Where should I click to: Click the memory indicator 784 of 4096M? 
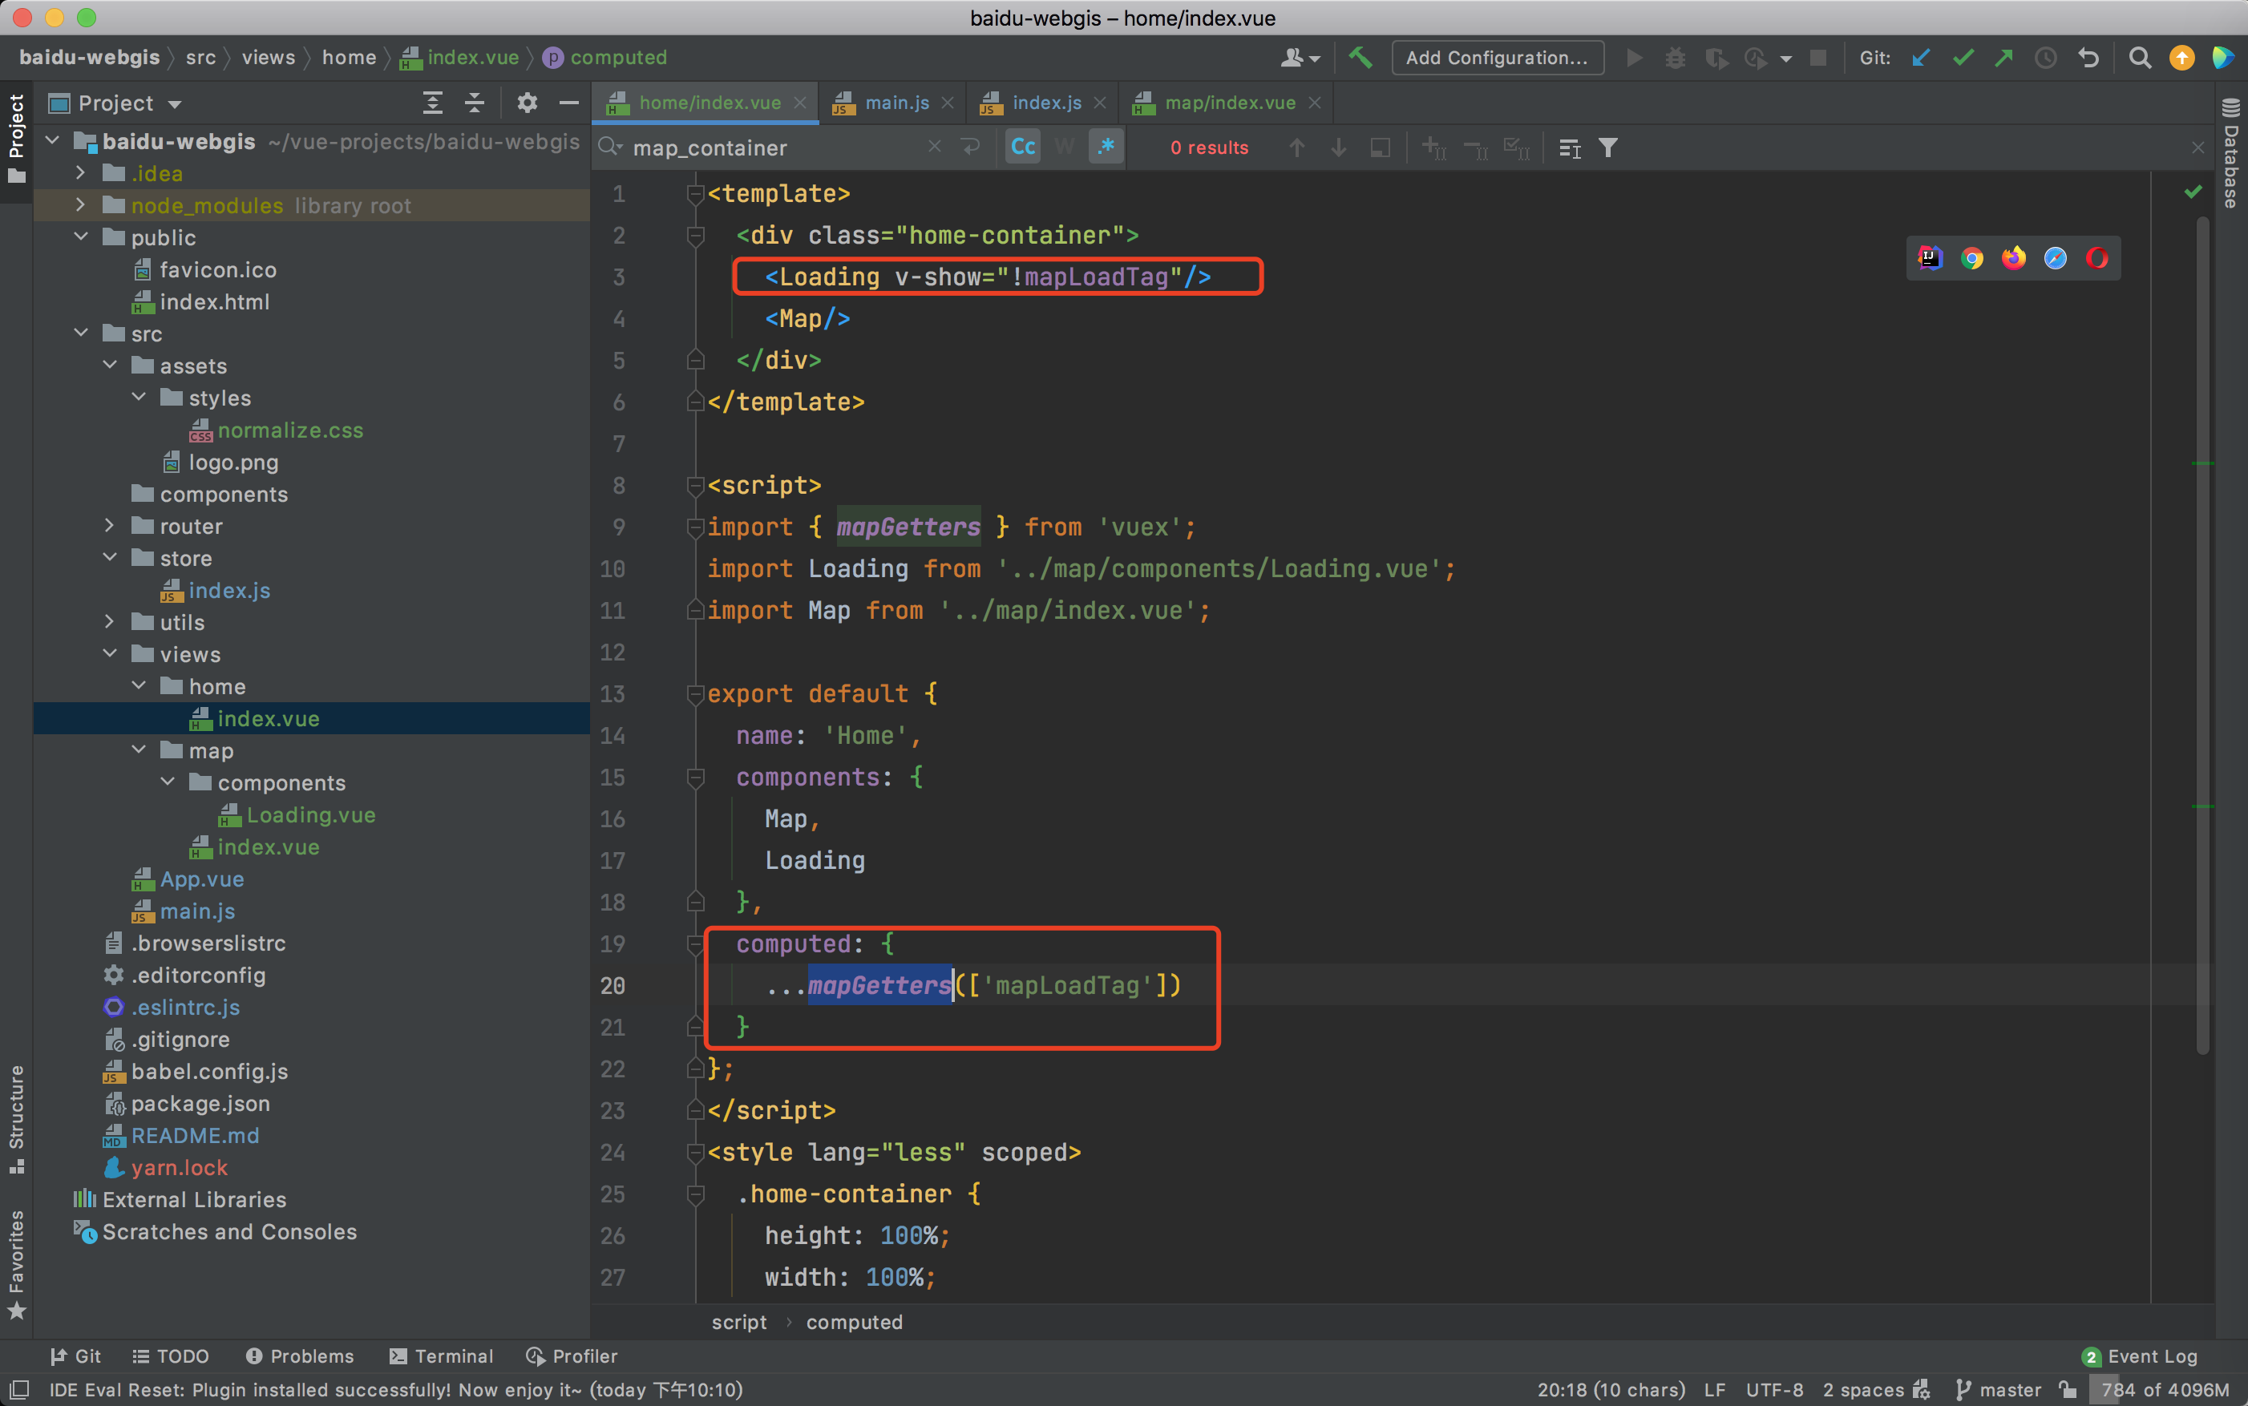point(2165,1389)
